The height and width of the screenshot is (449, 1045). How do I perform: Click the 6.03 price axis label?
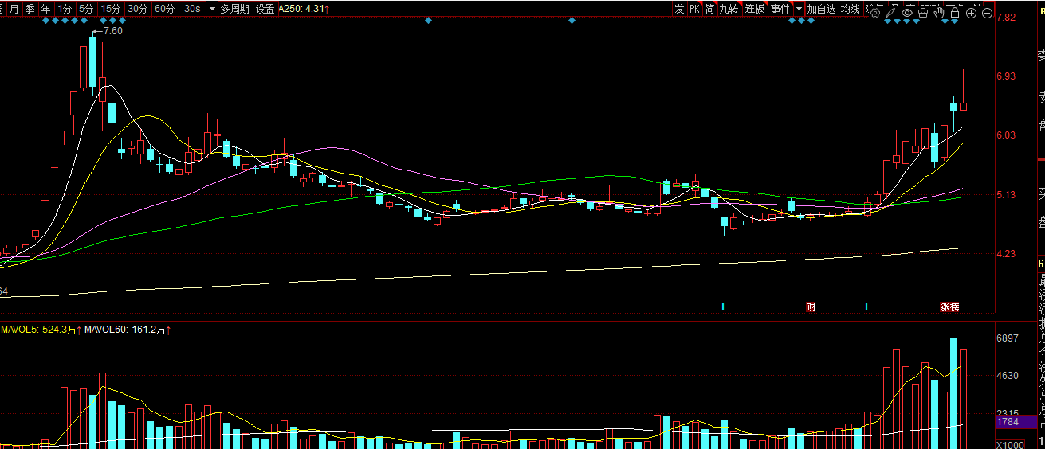1007,135
